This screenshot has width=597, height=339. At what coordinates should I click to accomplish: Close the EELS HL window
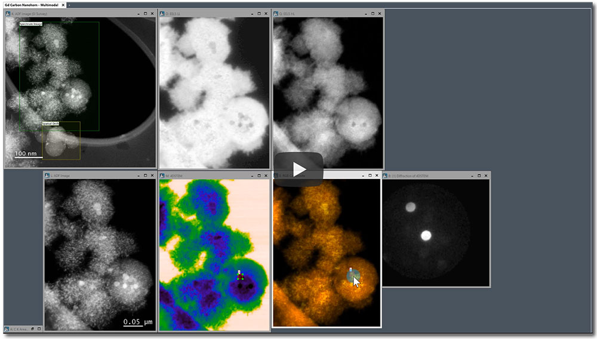[x=380, y=14]
